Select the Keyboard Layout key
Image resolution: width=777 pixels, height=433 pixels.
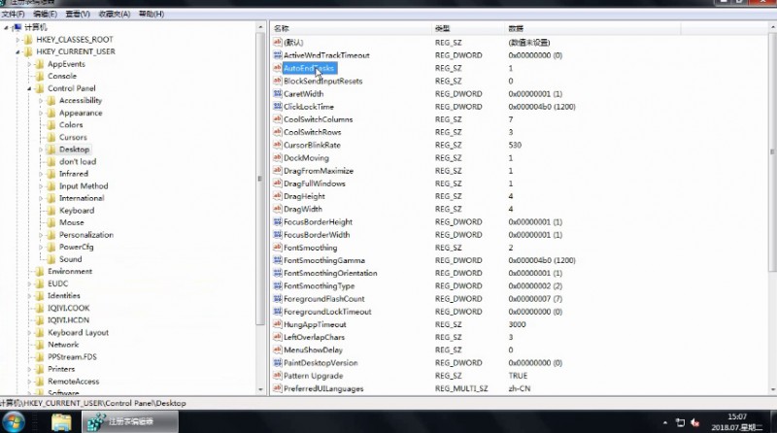coord(78,332)
